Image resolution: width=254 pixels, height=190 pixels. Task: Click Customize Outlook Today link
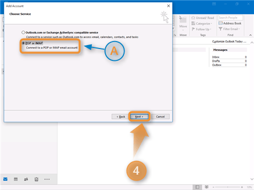click(229, 42)
